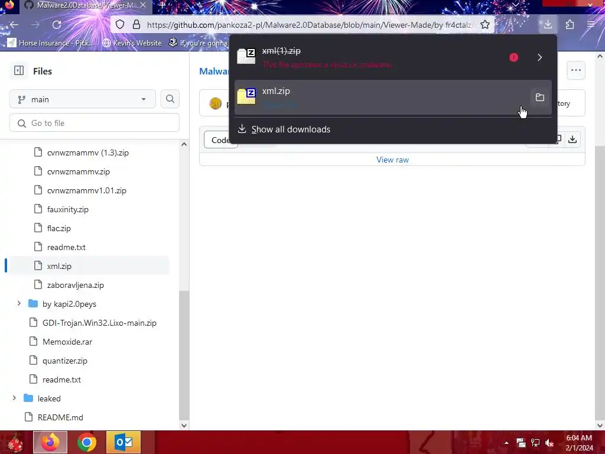Image resolution: width=605 pixels, height=454 pixels.
Task: Open the clock showing 6:04 AM
Action: point(579,443)
